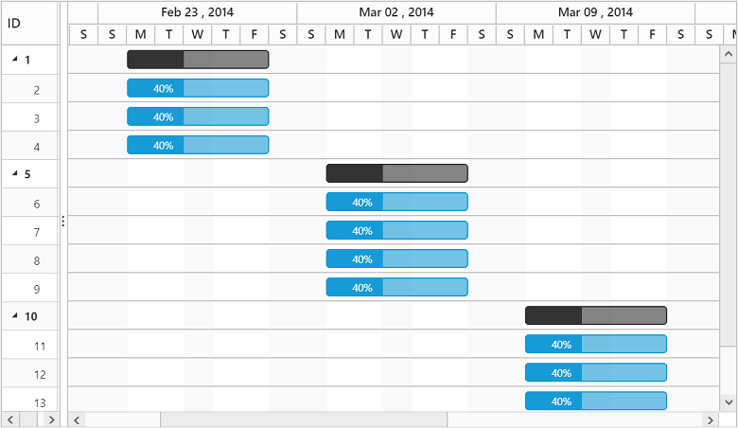
Task: Click the 40% progress bar in row 2
Action: pyautogui.click(x=198, y=88)
